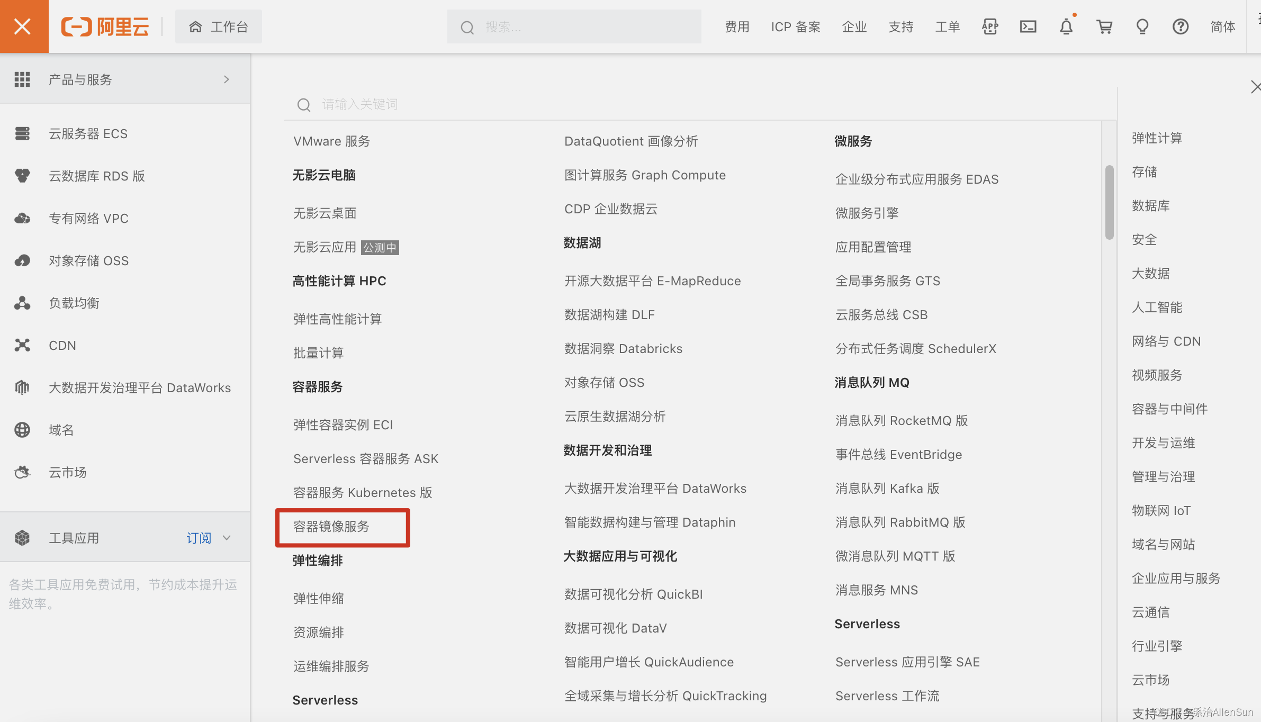Expand 产品与服务 chevron arrow
This screenshot has height=722, width=1261.
coord(227,79)
